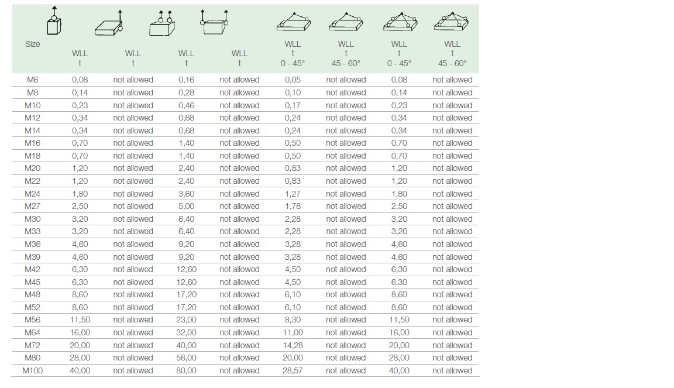Select the 0,05 WLL value cell
The width and height of the screenshot is (674, 388).
click(293, 80)
